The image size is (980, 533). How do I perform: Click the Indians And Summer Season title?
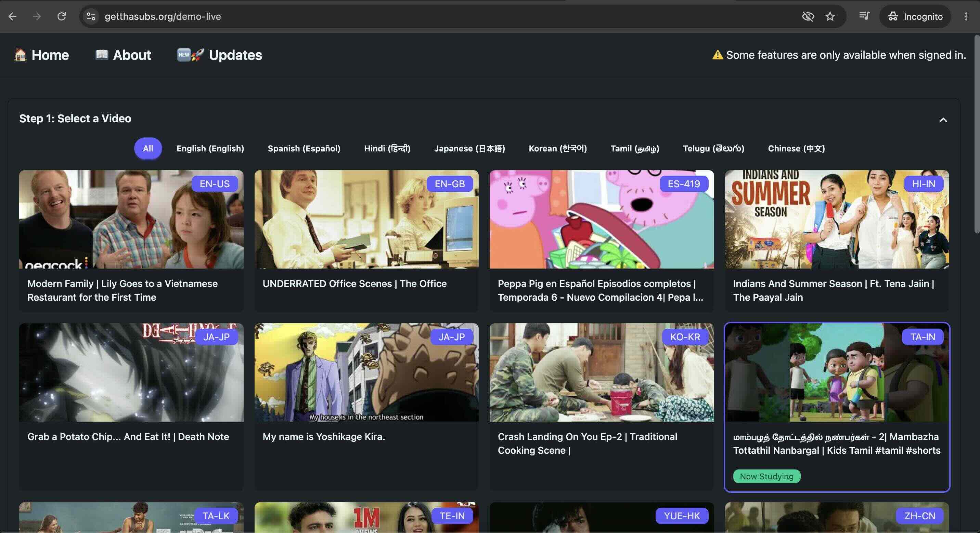[x=834, y=291]
